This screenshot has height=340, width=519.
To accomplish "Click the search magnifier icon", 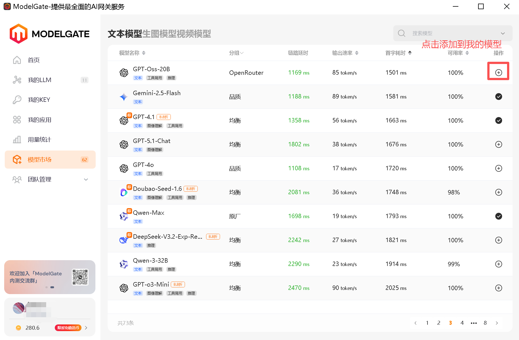I will pyautogui.click(x=401, y=33).
